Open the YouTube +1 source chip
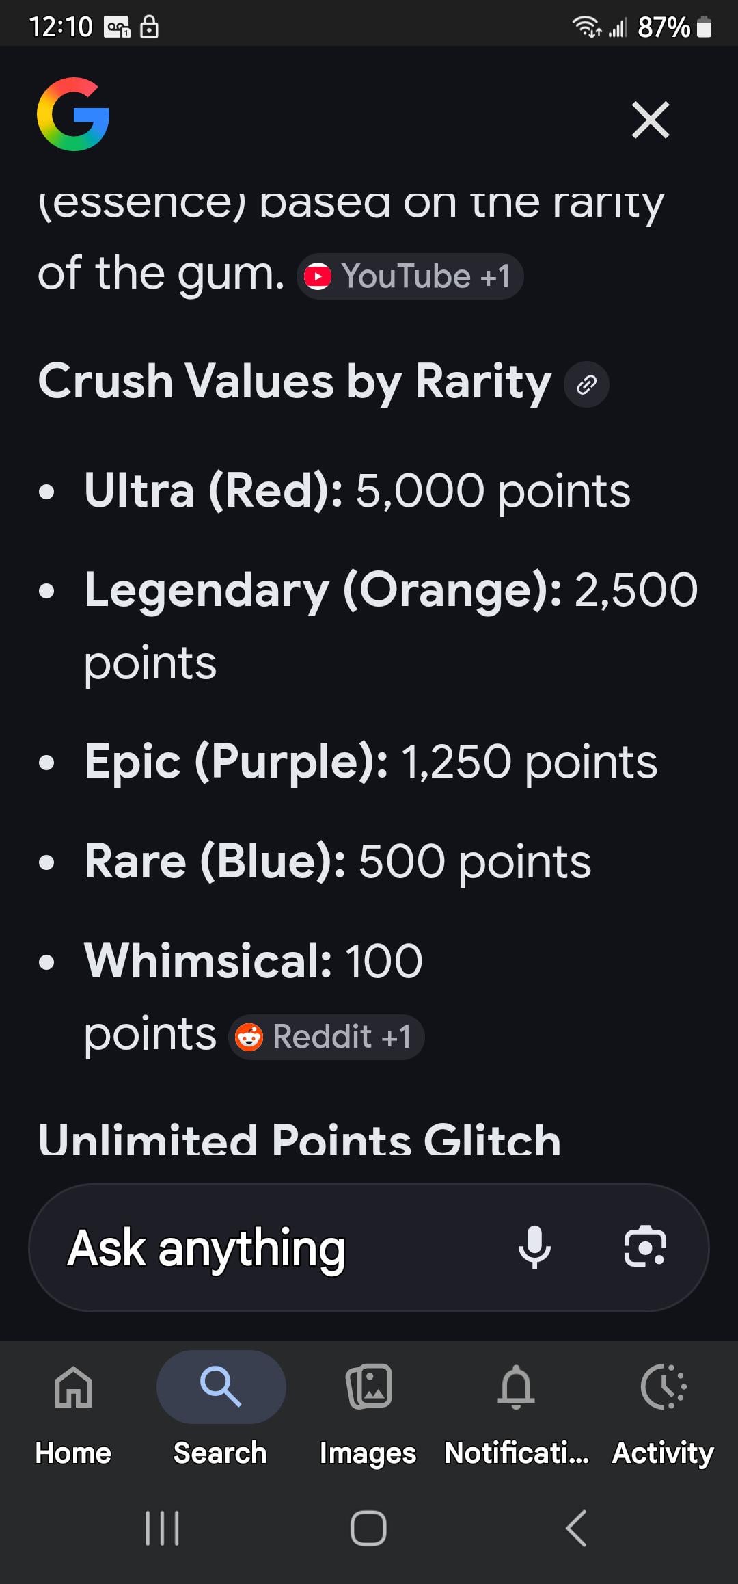 coord(410,277)
